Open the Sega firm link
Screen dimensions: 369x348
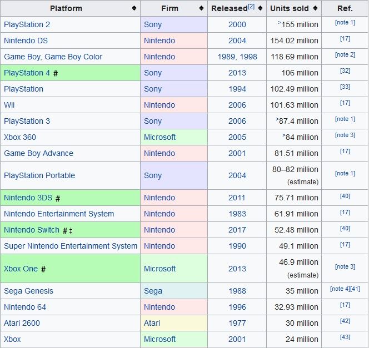click(153, 291)
